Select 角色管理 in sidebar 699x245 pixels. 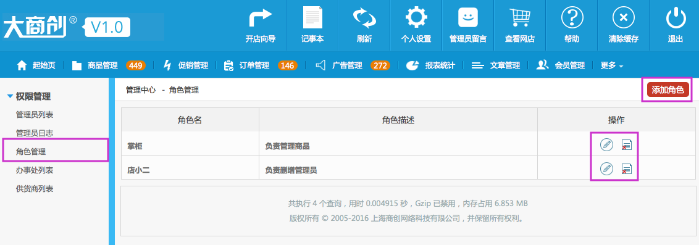click(31, 152)
